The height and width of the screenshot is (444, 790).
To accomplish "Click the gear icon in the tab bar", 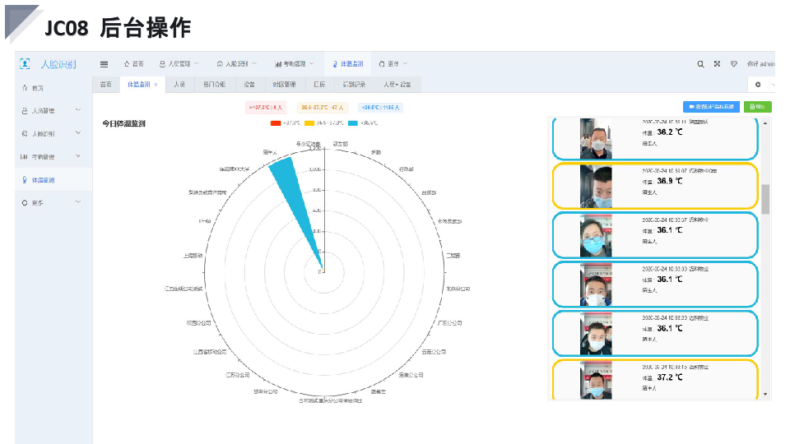I will [757, 85].
